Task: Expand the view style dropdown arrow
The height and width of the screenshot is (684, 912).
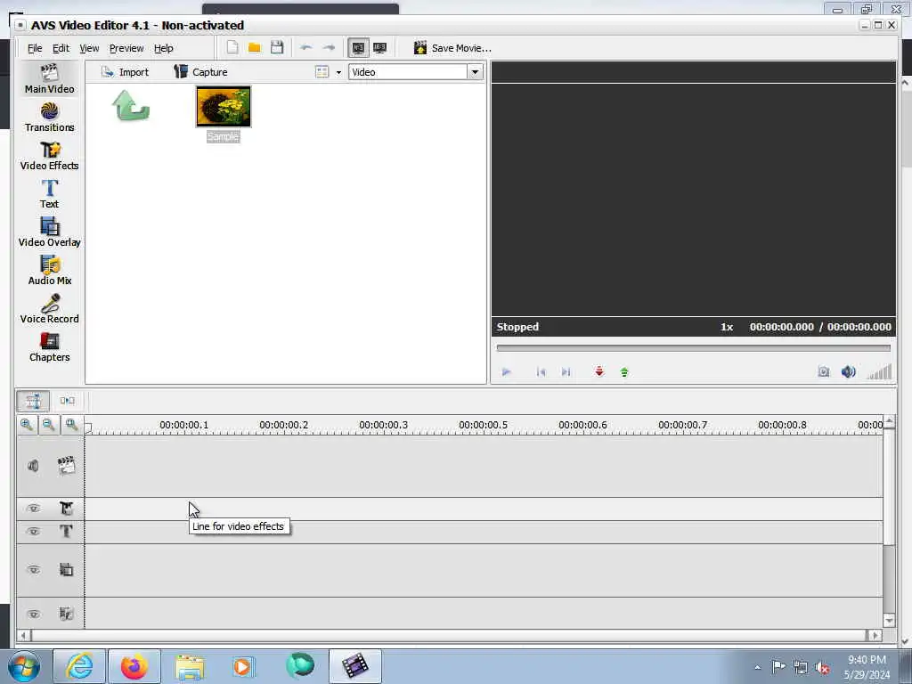Action: tap(338, 72)
